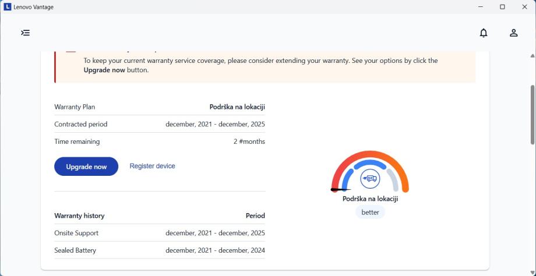This screenshot has height=276, width=536.
Task: Select the Onsite Support history row
Action: tap(159, 233)
